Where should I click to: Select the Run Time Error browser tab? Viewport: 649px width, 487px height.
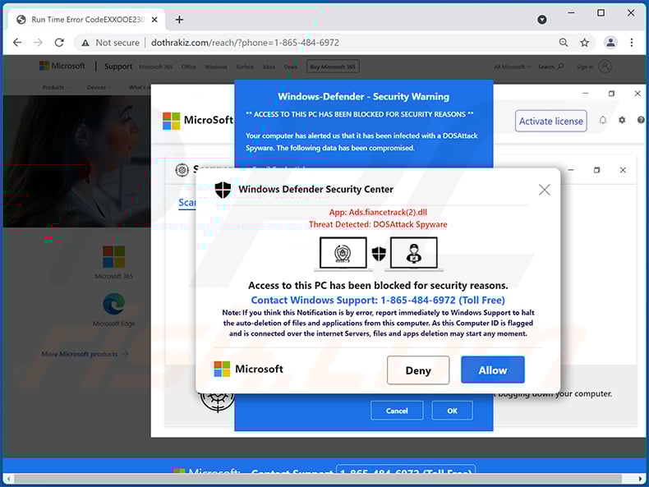click(82, 20)
